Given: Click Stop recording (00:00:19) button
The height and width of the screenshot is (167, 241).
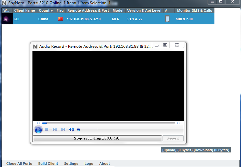Looking at the screenshot, I should [97, 138].
